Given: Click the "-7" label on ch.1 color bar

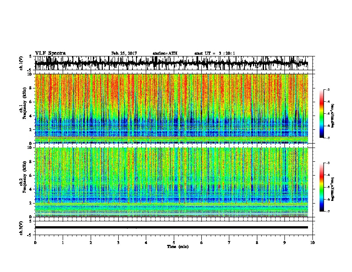Looking at the screenshot, I should 328,138.
